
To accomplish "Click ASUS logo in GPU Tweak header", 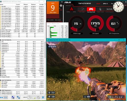I will click(x=68, y=2).
